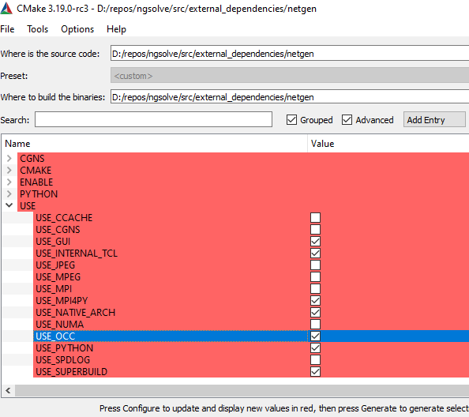This screenshot has width=469, height=417.
Task: Click the Add Entry button
Action: (434, 120)
